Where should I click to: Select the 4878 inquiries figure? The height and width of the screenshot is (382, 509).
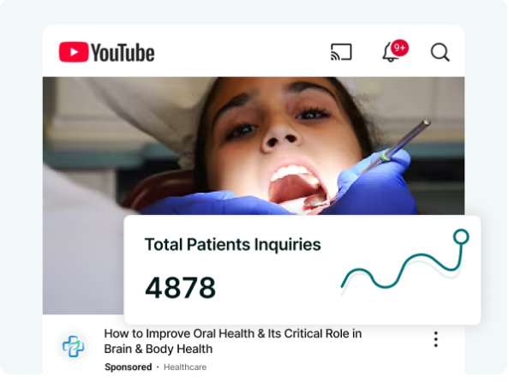[x=181, y=288]
